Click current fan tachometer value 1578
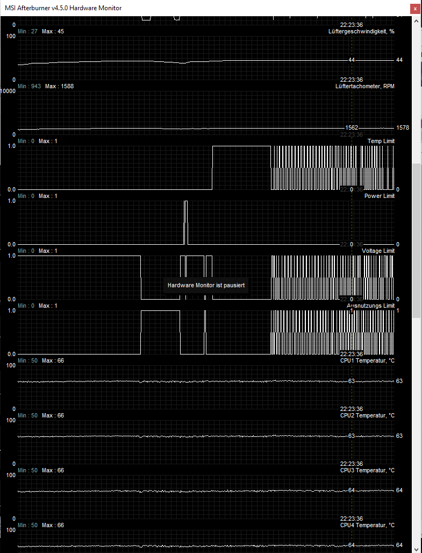 click(403, 127)
